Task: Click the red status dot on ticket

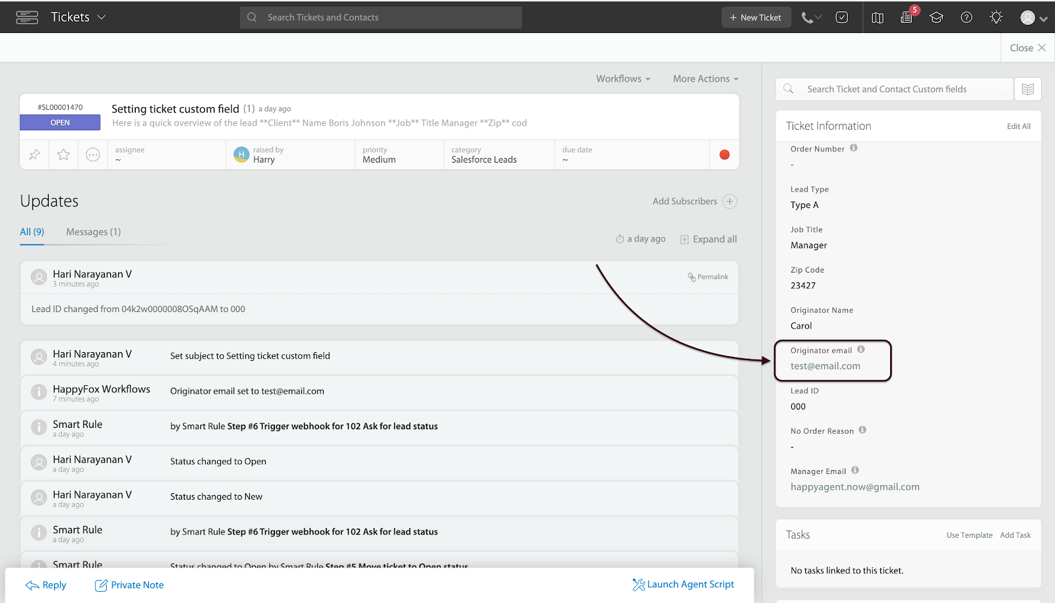Action: 725,155
